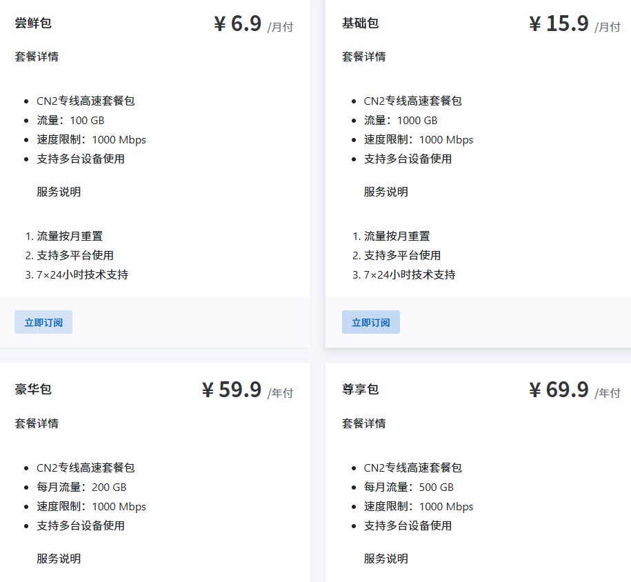Click the 流量：100 GB list item

(70, 120)
